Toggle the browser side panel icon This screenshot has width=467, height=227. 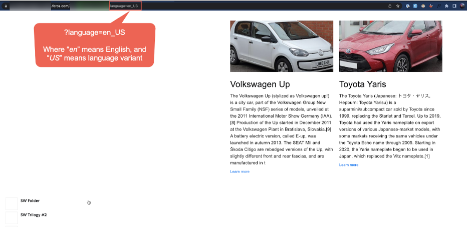coord(454,6)
